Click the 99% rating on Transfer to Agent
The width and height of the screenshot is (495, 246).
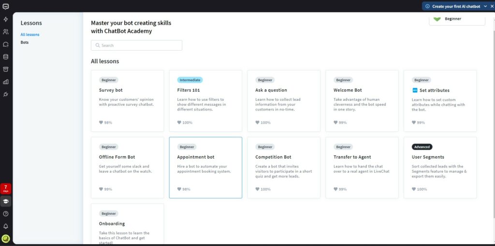pos(343,189)
